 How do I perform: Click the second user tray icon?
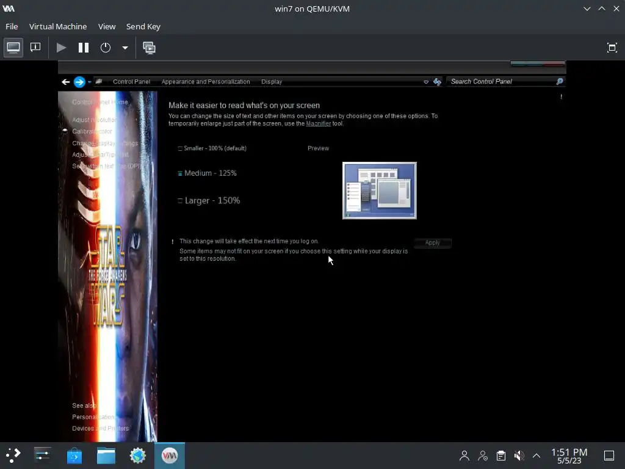(483, 456)
